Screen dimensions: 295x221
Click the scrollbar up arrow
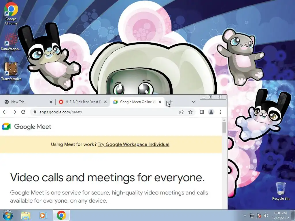pyautogui.click(x=224, y=120)
